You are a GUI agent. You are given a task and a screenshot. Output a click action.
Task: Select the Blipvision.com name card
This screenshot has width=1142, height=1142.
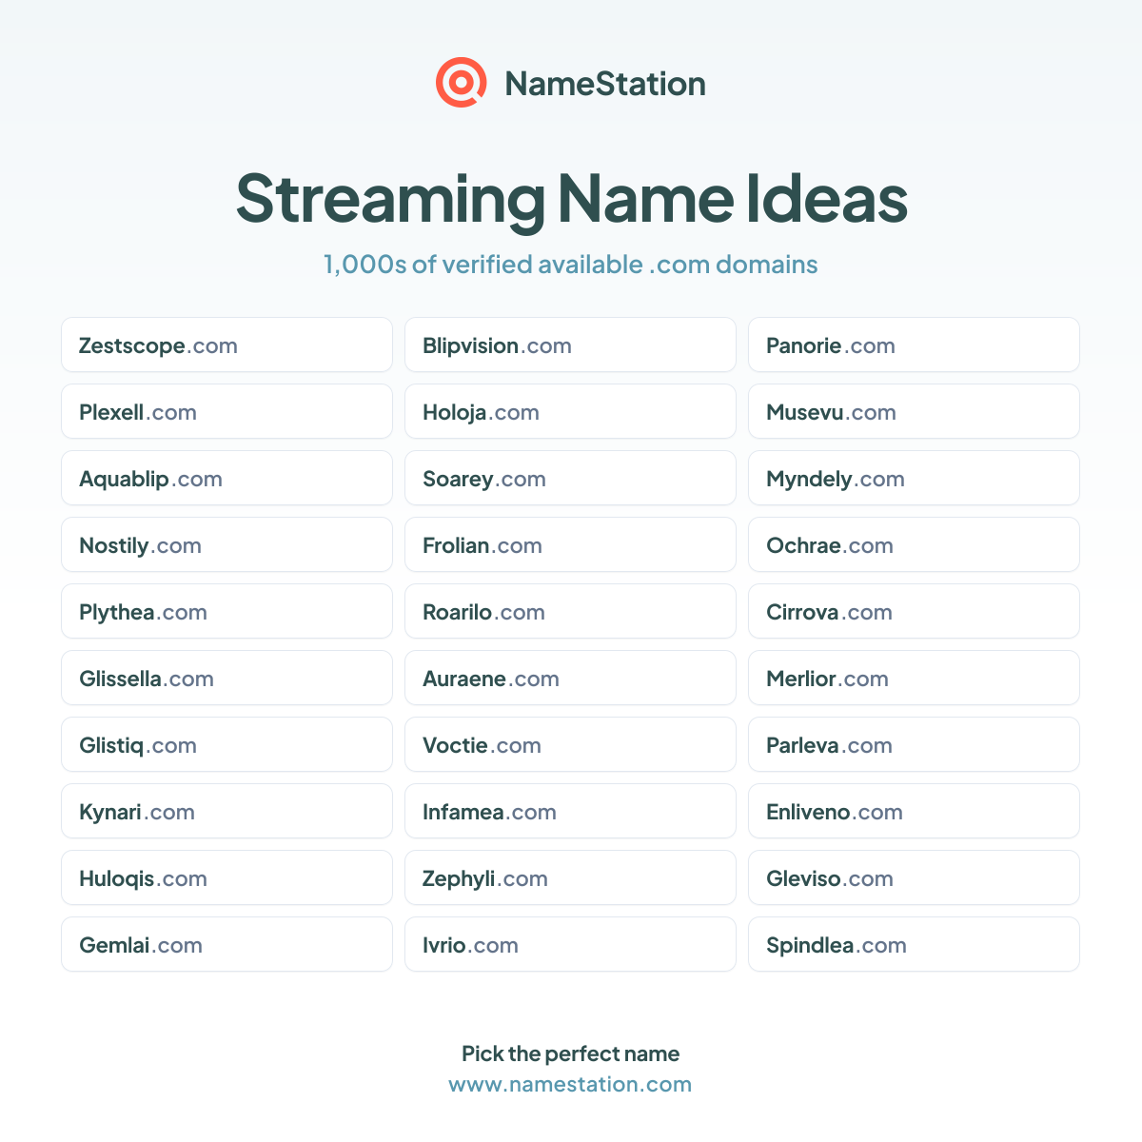coord(570,345)
